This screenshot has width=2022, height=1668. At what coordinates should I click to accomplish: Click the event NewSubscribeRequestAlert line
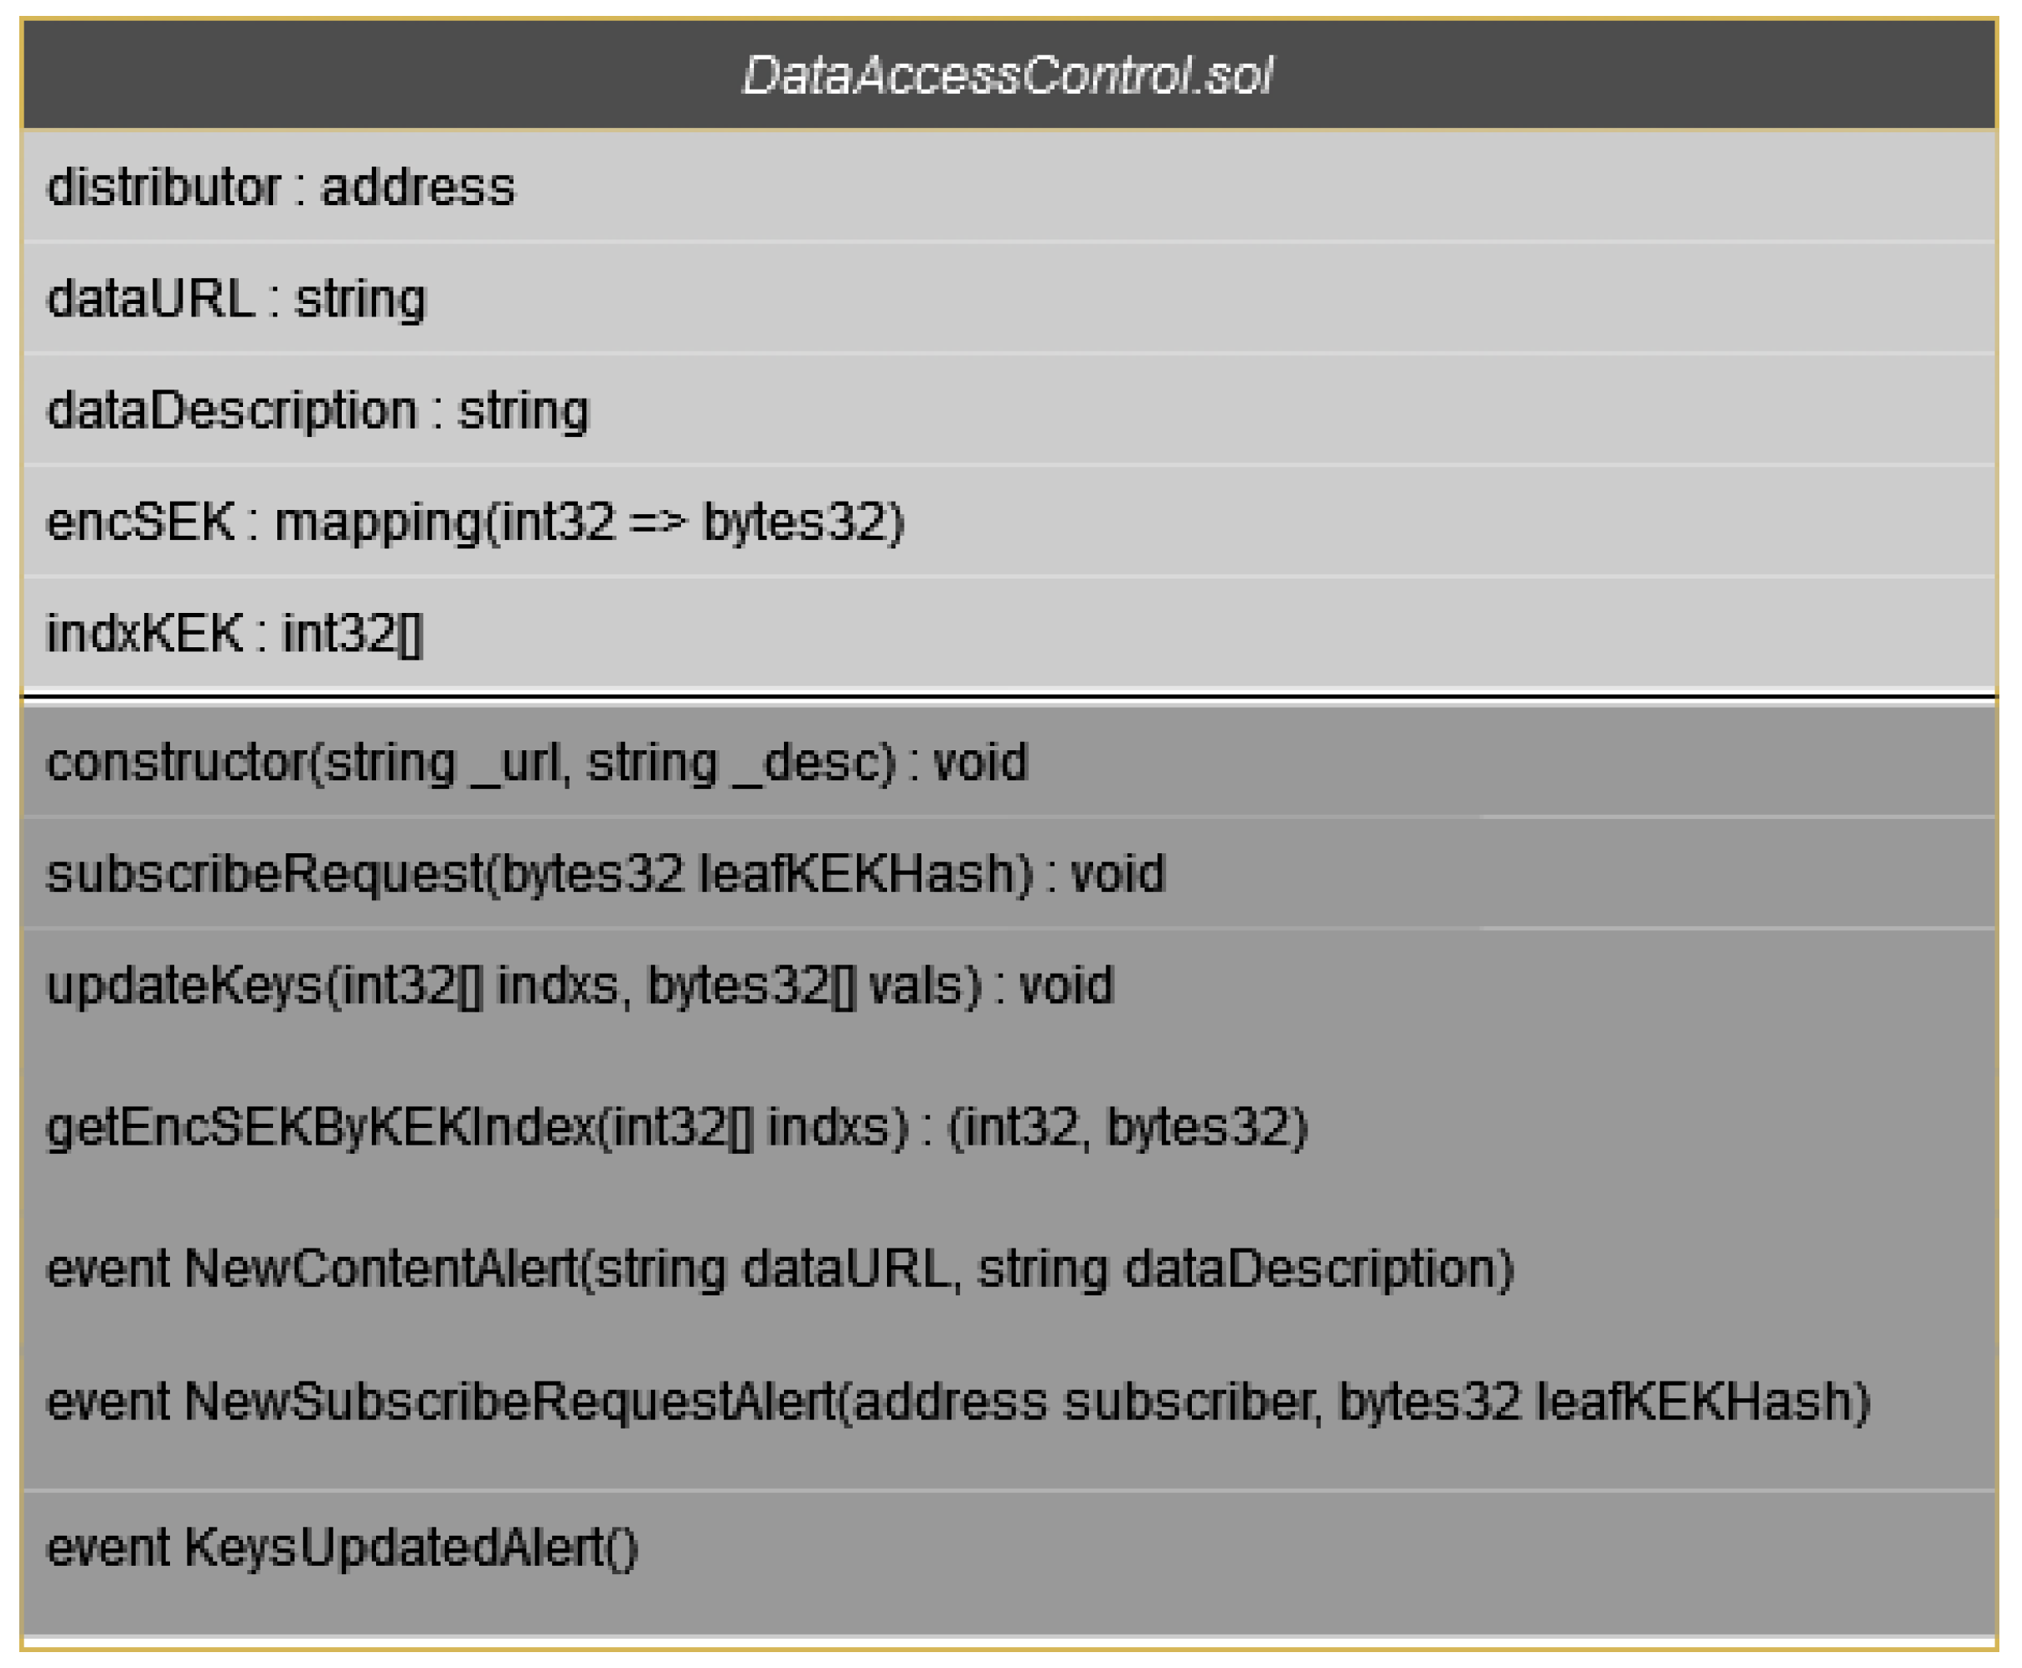957,1402
